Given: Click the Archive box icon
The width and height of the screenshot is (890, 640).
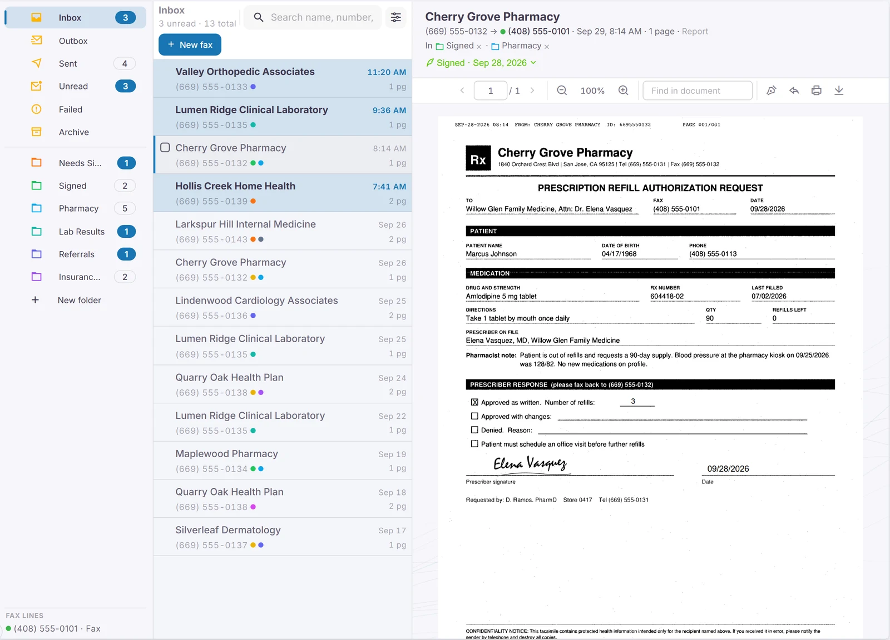Looking at the screenshot, I should pos(36,132).
